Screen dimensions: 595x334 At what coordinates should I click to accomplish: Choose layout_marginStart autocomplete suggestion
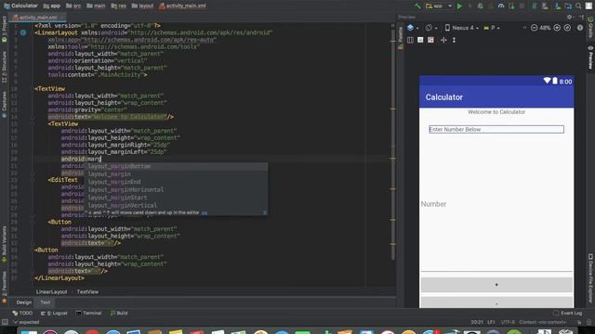coord(177,198)
